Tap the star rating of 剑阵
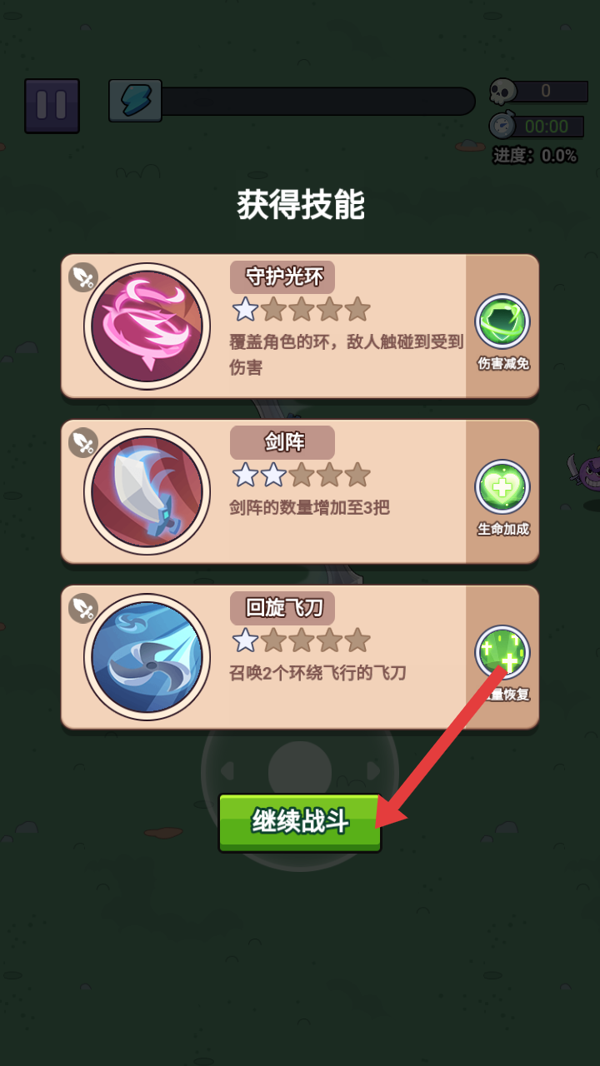 (301, 475)
